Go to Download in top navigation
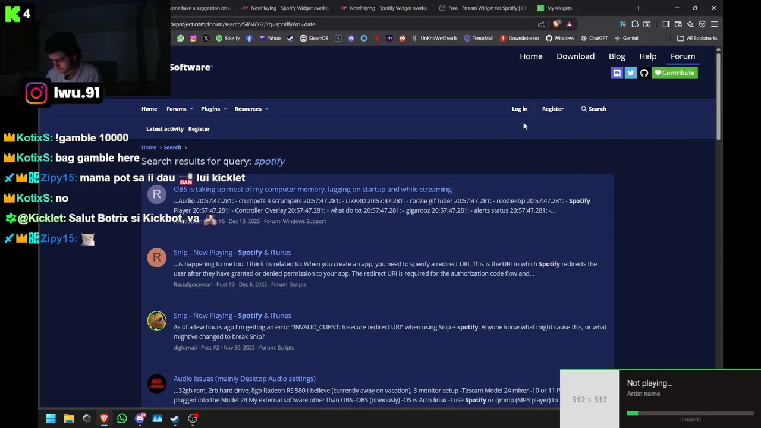Viewport: 761px width, 428px height. (x=576, y=56)
